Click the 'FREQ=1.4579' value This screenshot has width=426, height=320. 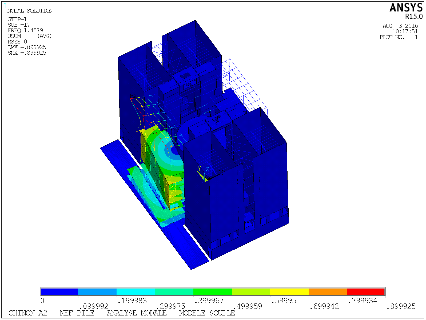coord(25,30)
